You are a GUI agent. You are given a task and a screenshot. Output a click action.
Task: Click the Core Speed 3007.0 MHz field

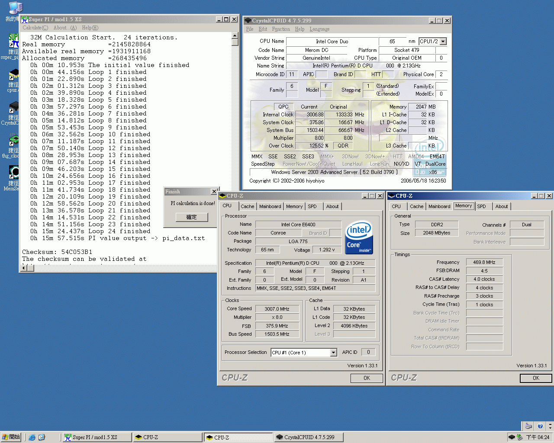coord(277,309)
